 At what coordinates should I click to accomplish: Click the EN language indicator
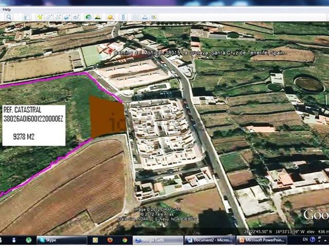[x=305, y=239]
